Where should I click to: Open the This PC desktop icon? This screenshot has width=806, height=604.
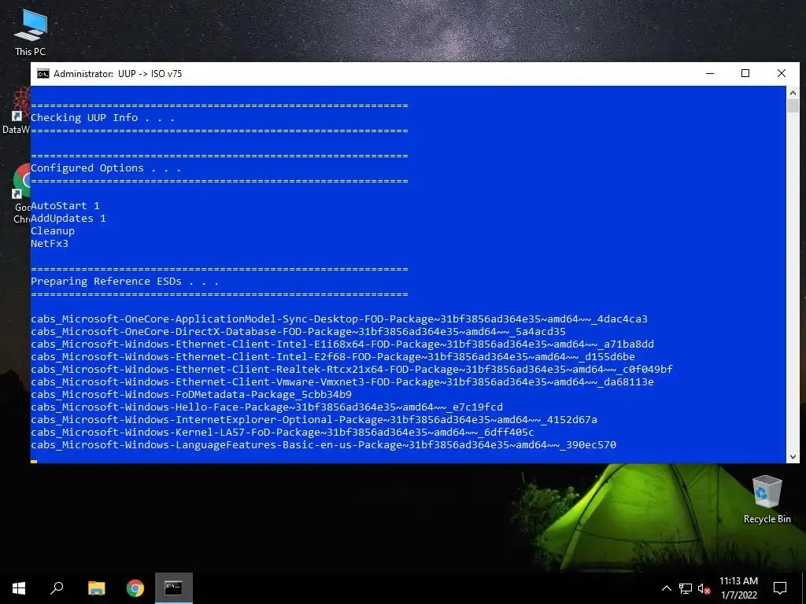31,31
